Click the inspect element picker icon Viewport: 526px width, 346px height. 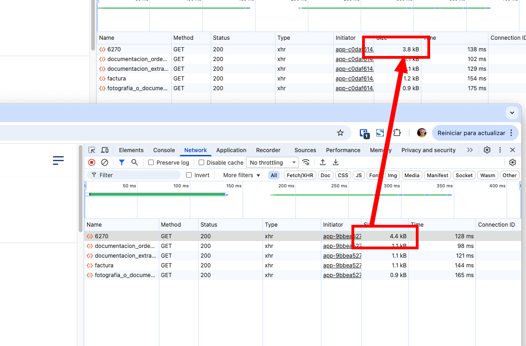click(x=92, y=150)
